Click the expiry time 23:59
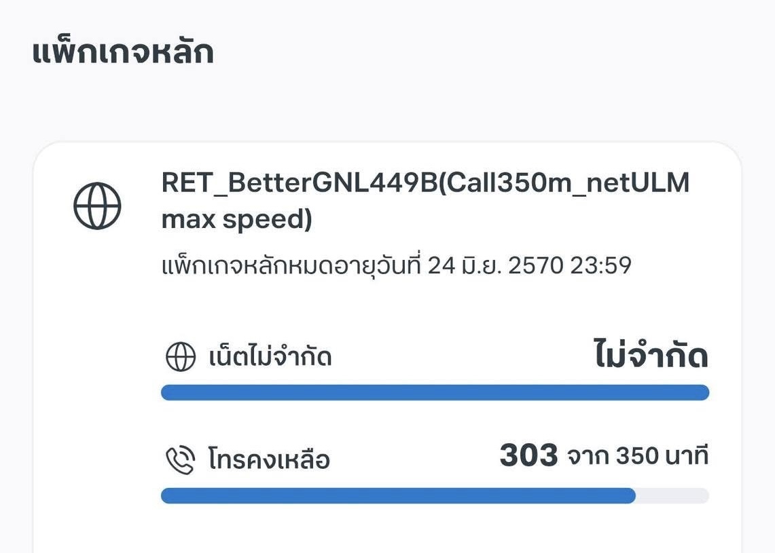This screenshot has height=553, width=775. 600,265
